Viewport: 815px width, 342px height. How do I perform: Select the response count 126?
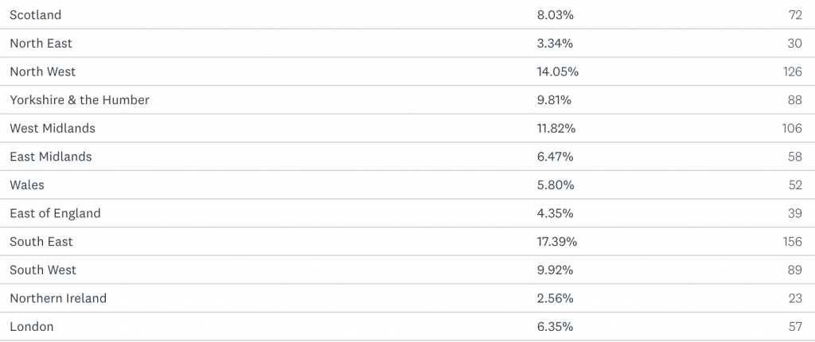click(x=793, y=72)
